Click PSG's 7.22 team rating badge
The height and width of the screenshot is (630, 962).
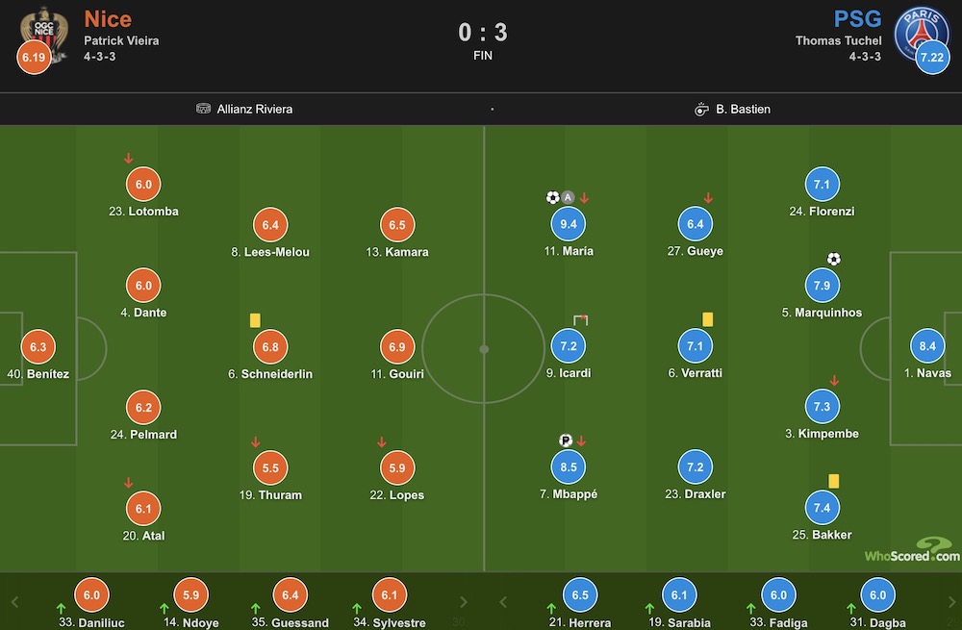coord(932,57)
